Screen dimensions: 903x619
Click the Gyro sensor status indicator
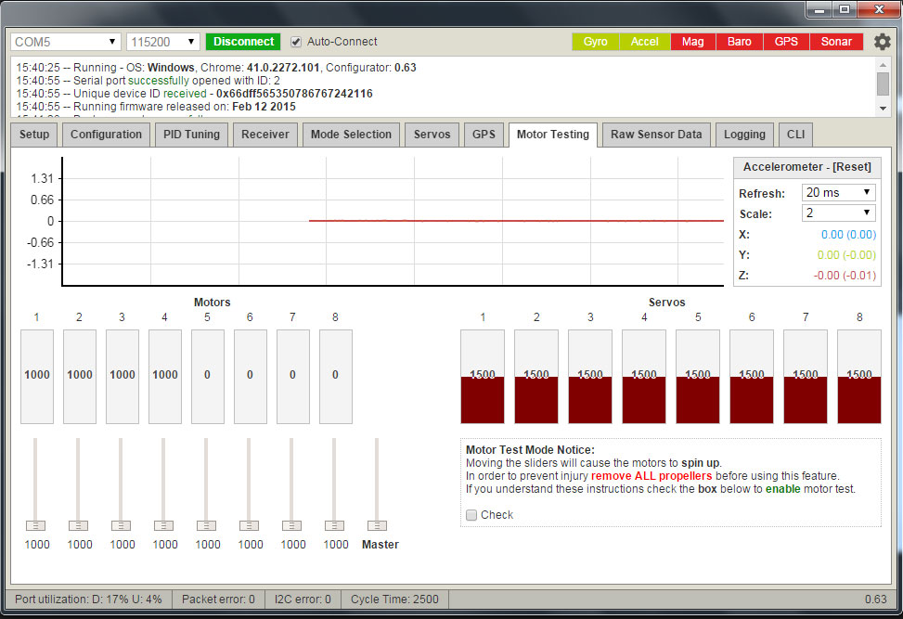pos(596,42)
